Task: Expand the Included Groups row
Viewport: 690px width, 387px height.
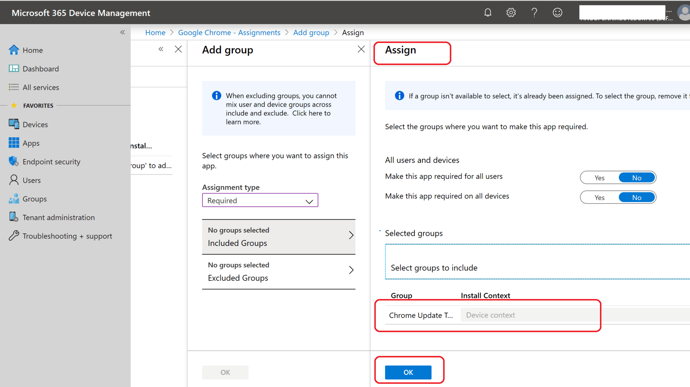Action: (278, 237)
